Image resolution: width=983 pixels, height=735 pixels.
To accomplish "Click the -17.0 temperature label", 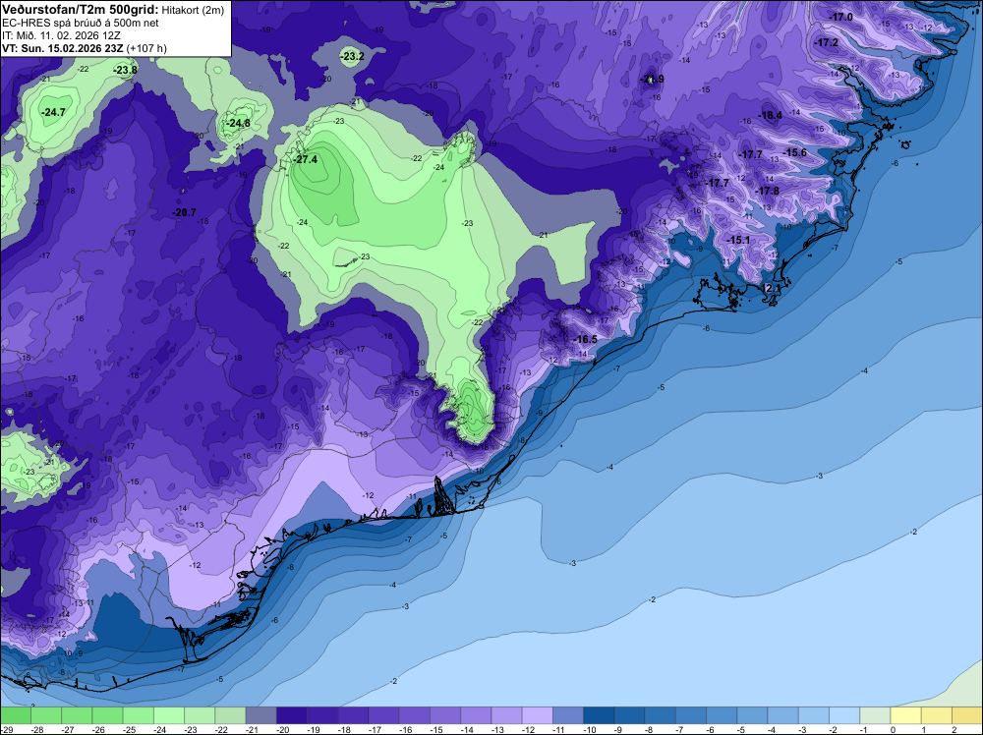I will pos(840,17).
